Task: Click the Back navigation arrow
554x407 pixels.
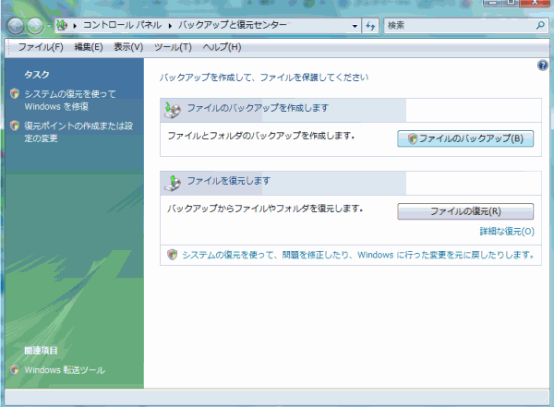Action: click(x=15, y=26)
